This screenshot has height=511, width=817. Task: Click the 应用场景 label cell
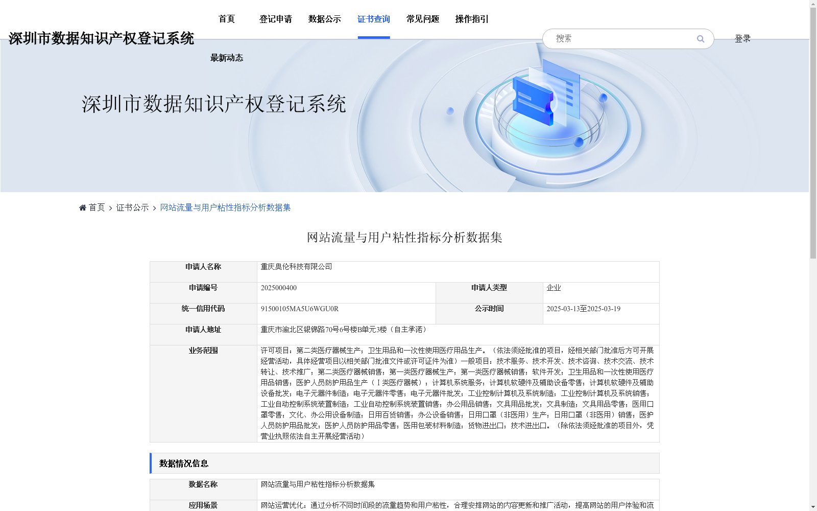coord(203,505)
